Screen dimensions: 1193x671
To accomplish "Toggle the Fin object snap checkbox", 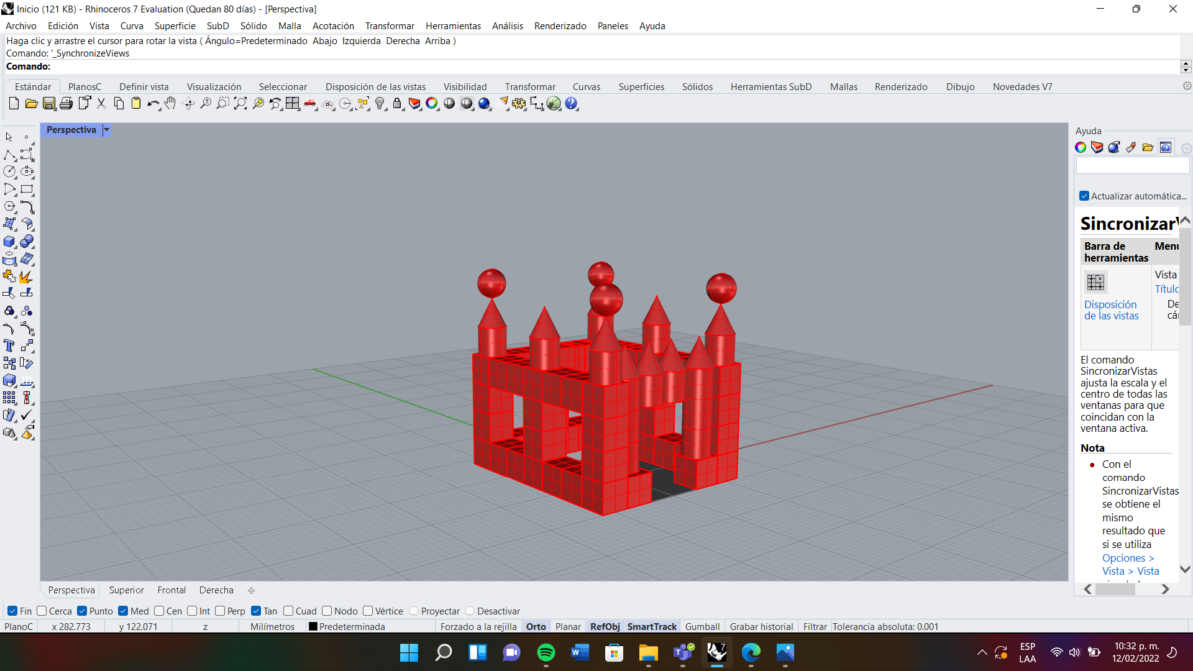I will [12, 611].
